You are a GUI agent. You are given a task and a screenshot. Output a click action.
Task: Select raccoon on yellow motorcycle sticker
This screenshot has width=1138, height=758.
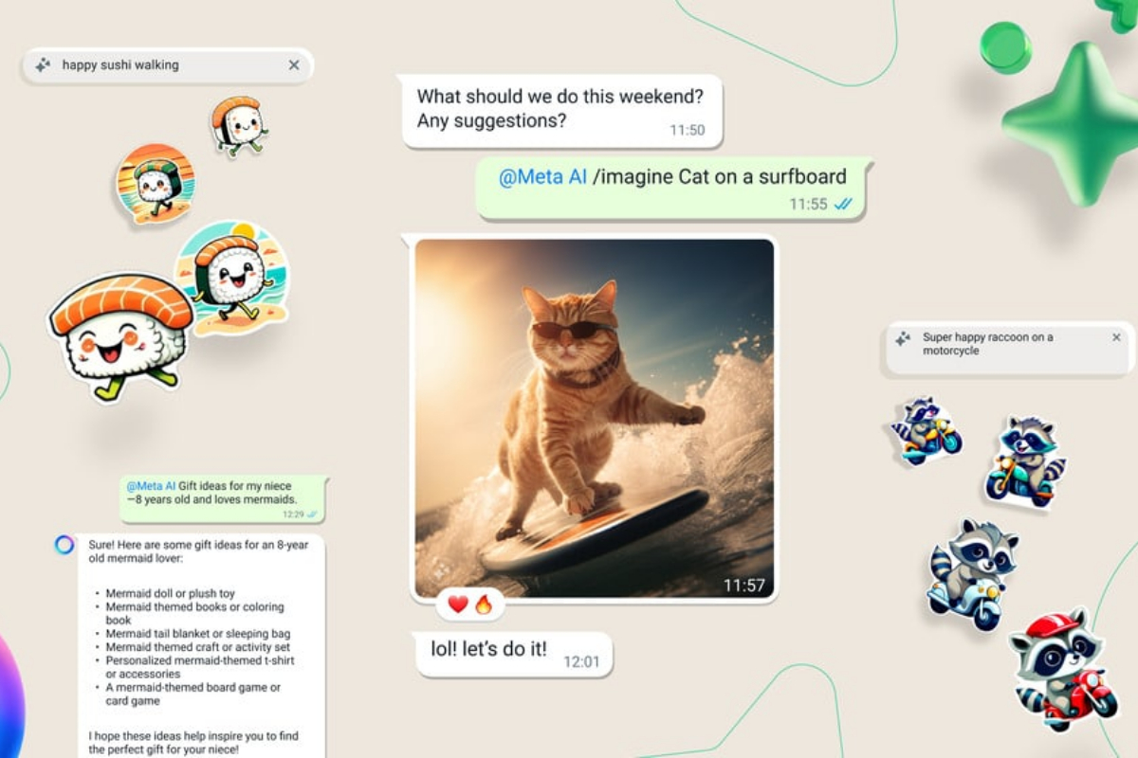tap(927, 431)
